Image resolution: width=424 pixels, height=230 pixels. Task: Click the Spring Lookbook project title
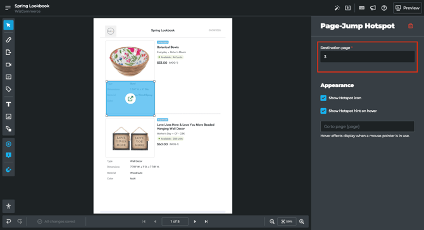point(32,6)
